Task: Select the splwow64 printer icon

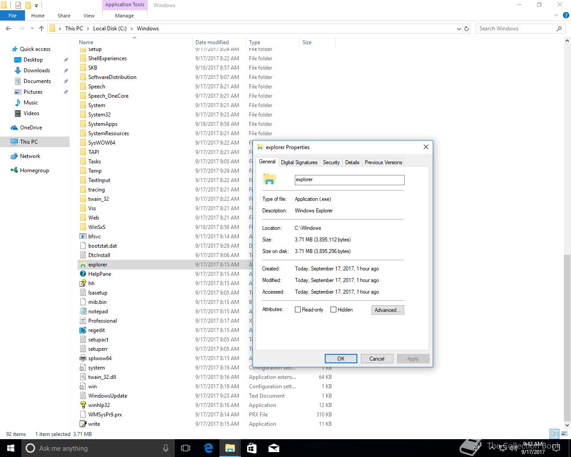Action: click(x=83, y=358)
